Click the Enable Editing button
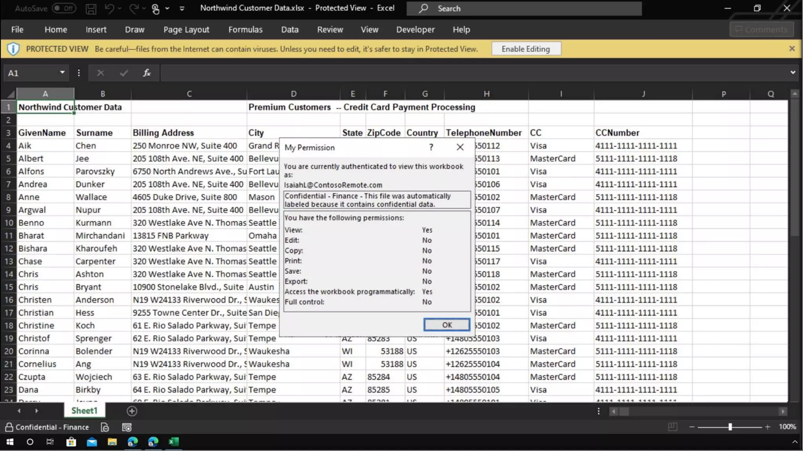Viewport: 803px width, 451px height. 525,49
